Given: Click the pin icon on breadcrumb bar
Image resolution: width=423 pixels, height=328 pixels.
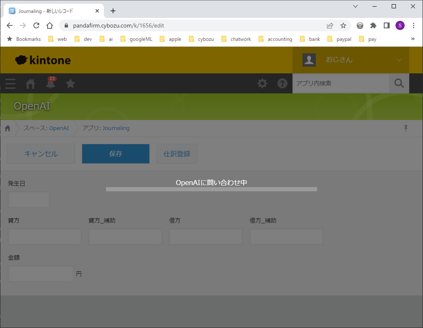Looking at the screenshot, I should tap(406, 128).
